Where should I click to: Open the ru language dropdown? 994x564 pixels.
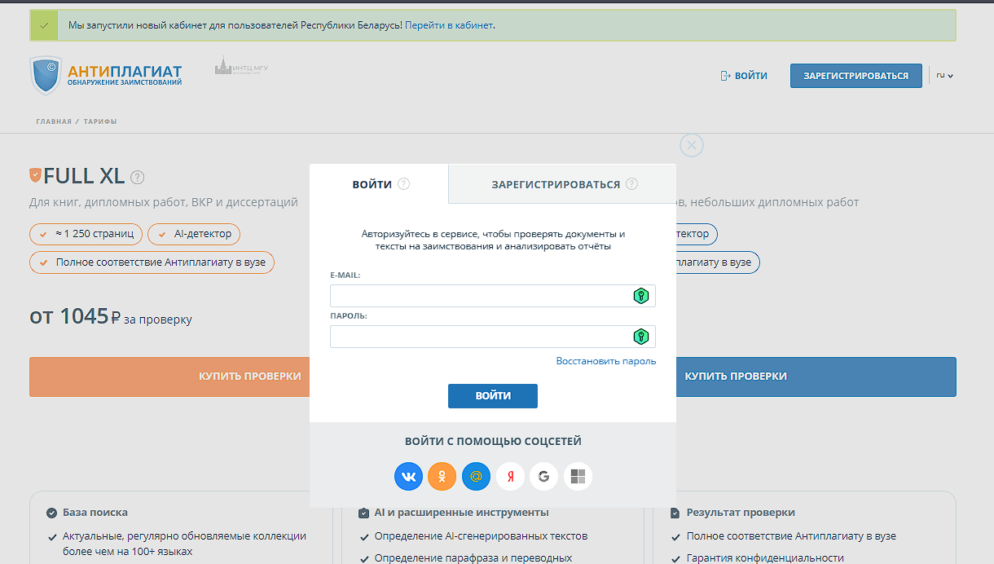[x=944, y=75]
